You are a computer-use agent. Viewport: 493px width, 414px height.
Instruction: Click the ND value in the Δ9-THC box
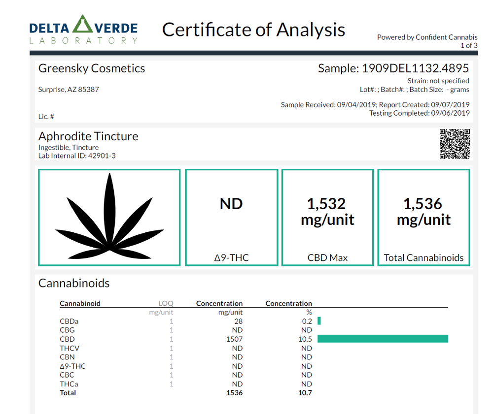tap(231, 204)
